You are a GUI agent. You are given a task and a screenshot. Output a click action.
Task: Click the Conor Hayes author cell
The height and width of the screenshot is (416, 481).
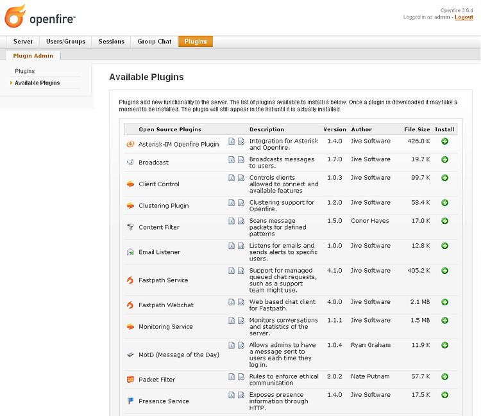370,221
